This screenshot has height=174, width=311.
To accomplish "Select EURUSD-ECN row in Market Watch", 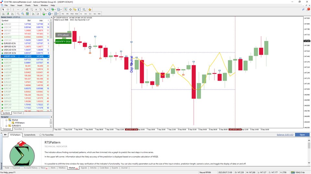I will 25,43.
